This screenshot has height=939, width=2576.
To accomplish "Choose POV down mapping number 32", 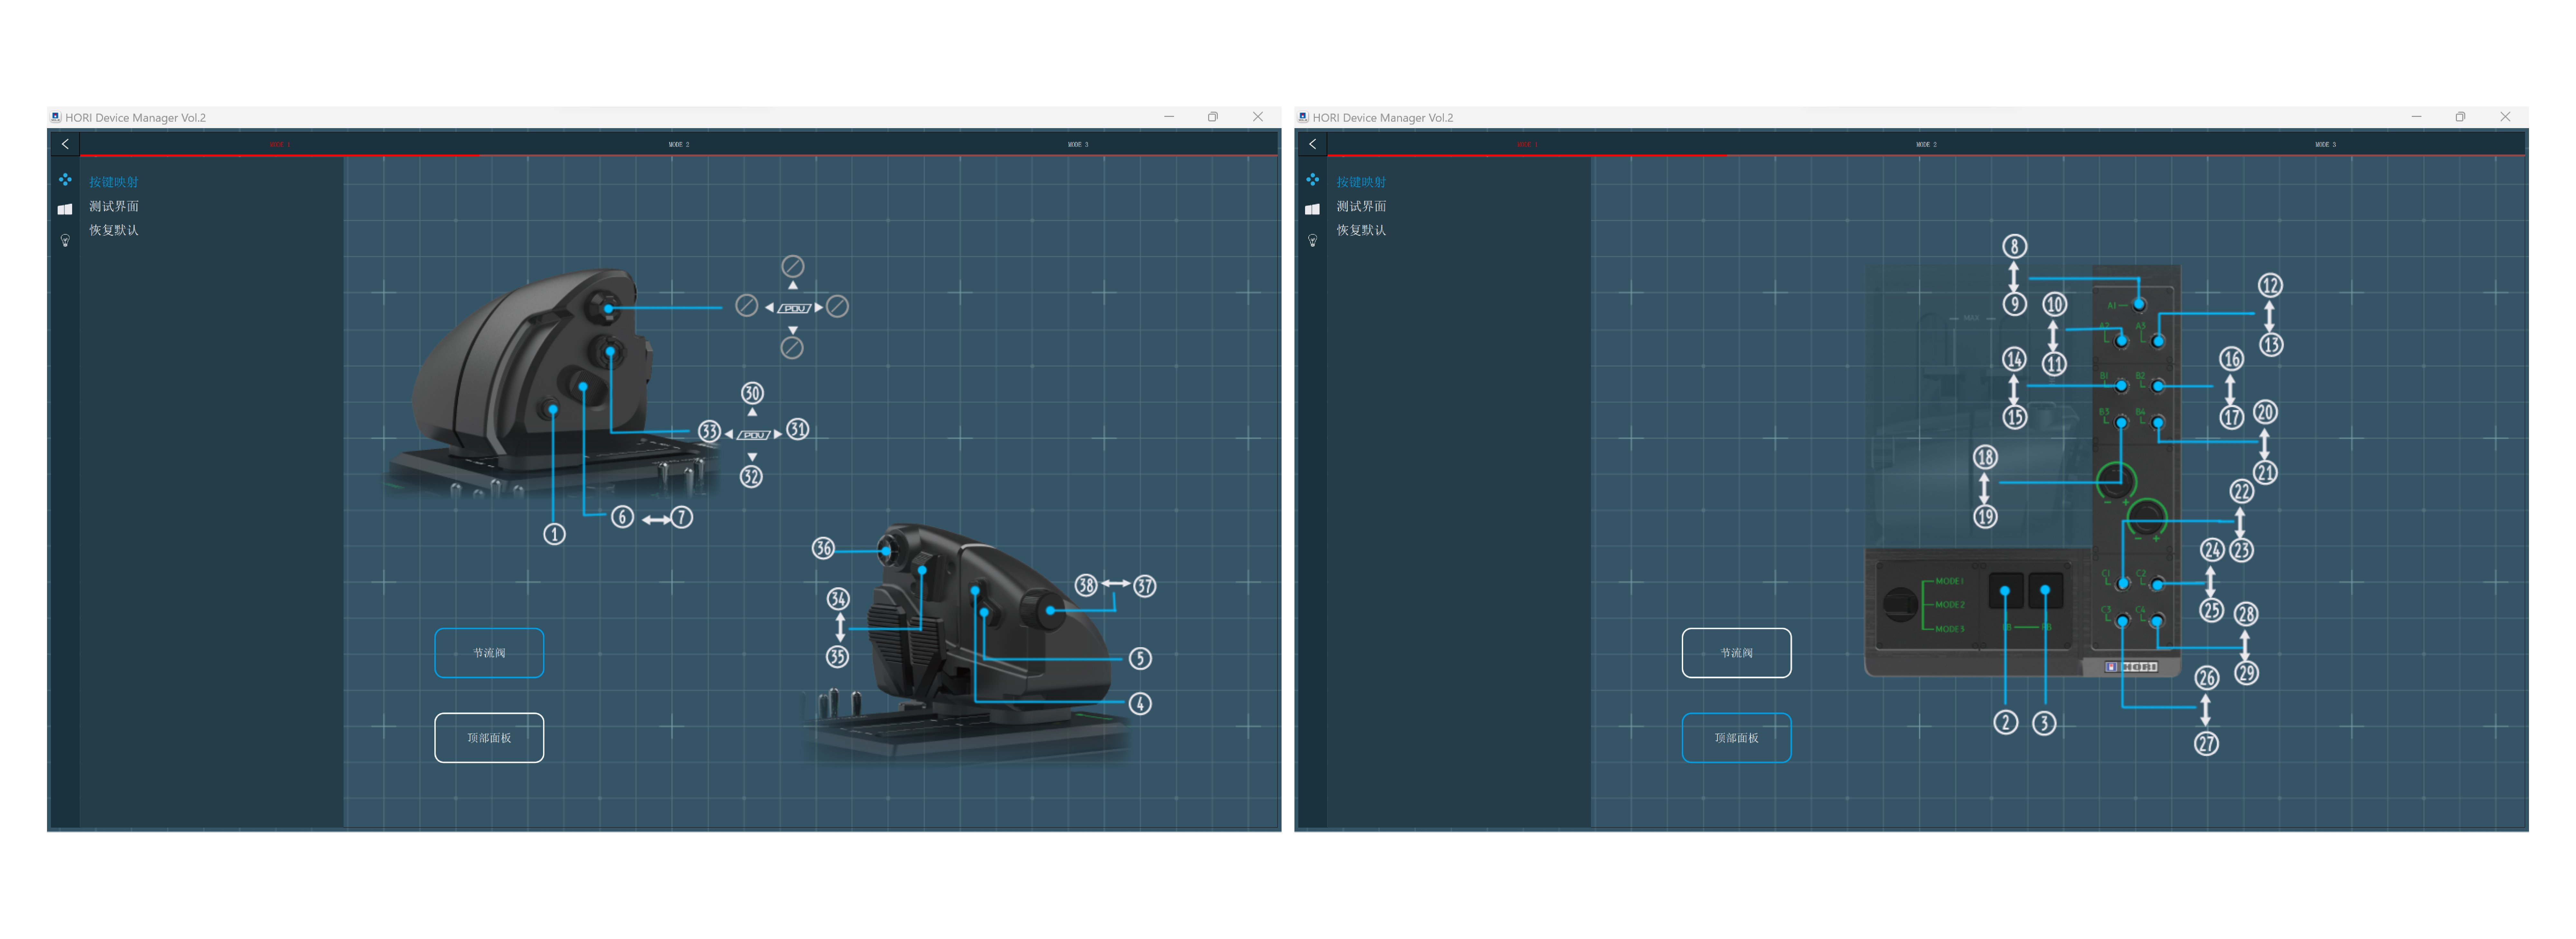I will [x=751, y=477].
